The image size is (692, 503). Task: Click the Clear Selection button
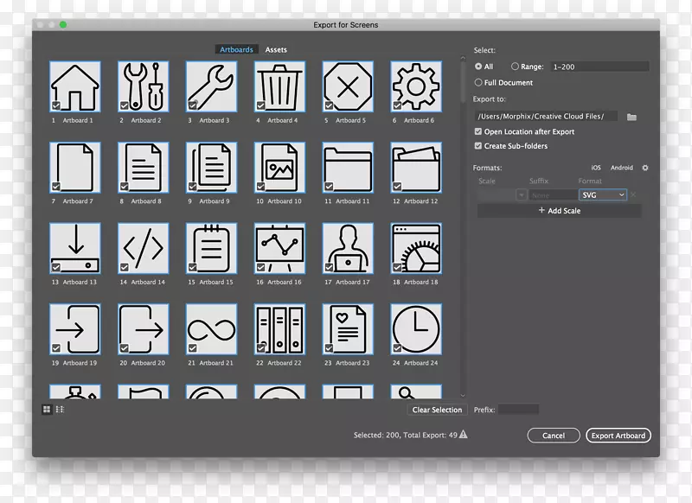click(x=437, y=410)
